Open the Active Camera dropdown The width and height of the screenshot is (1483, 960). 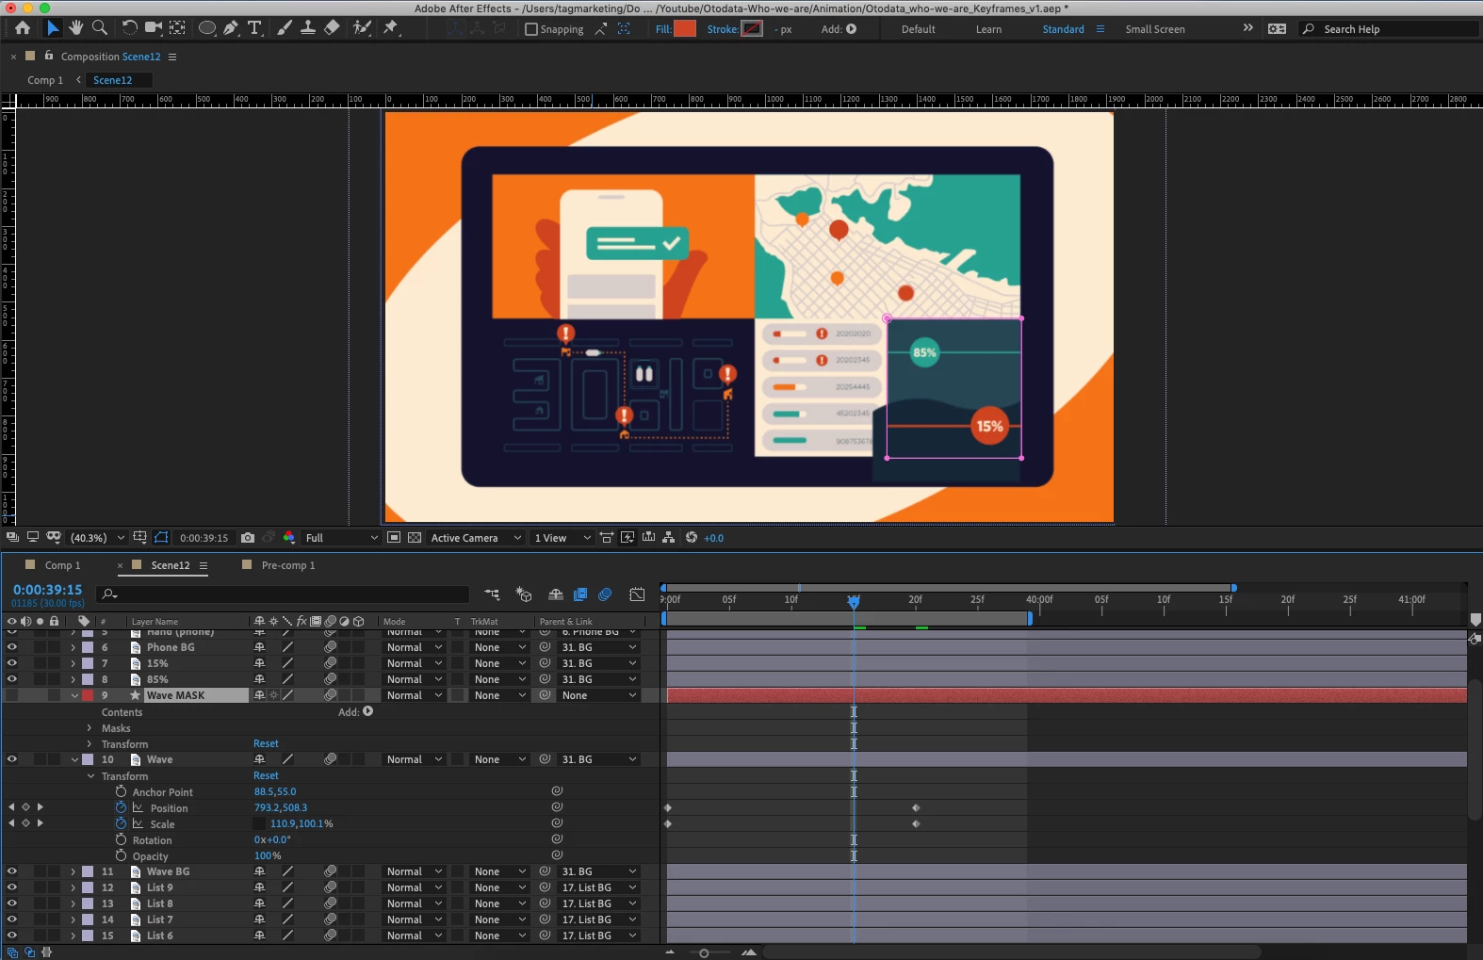pyautogui.click(x=476, y=538)
